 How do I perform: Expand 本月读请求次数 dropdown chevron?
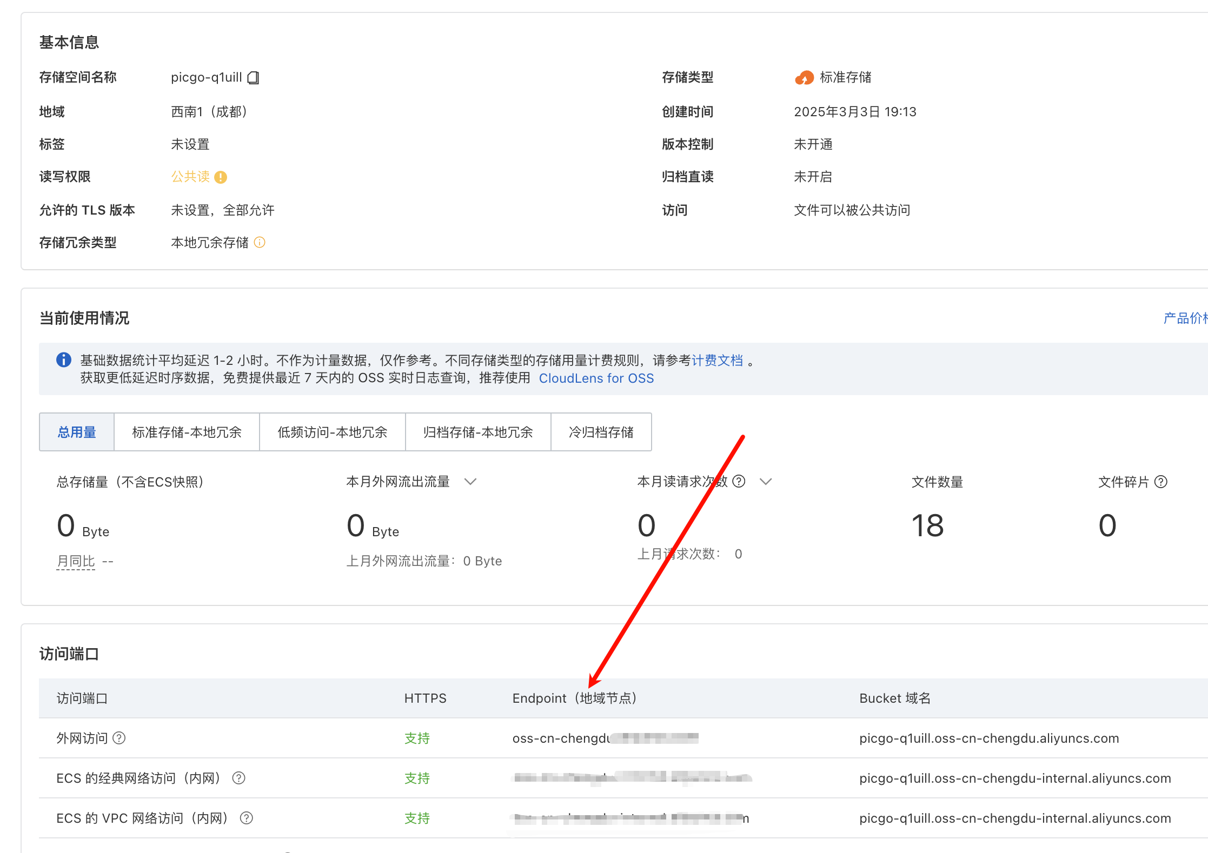click(x=766, y=481)
